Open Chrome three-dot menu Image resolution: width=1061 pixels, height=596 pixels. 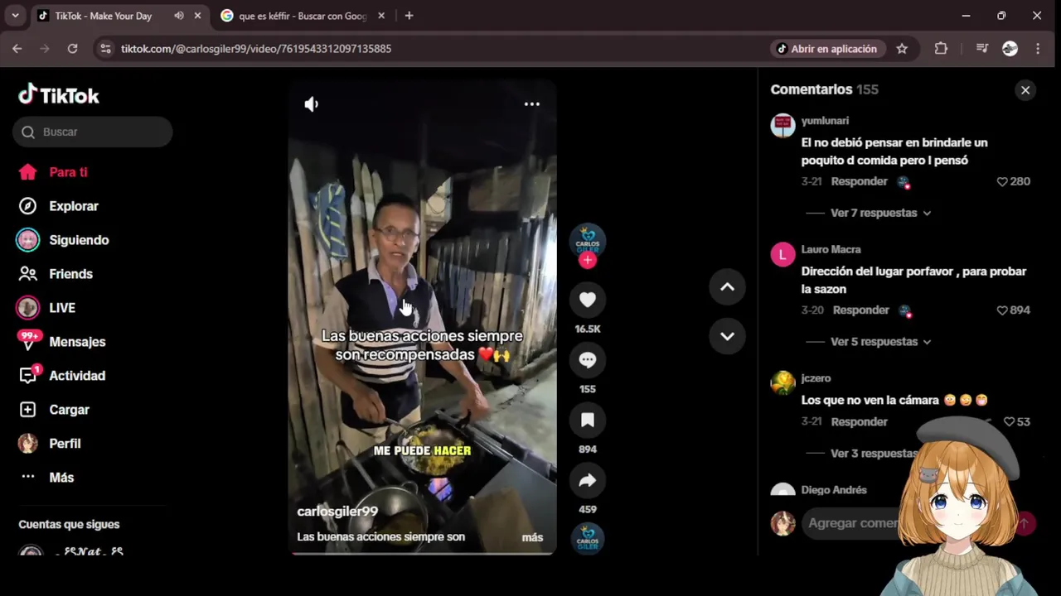[x=1038, y=49]
